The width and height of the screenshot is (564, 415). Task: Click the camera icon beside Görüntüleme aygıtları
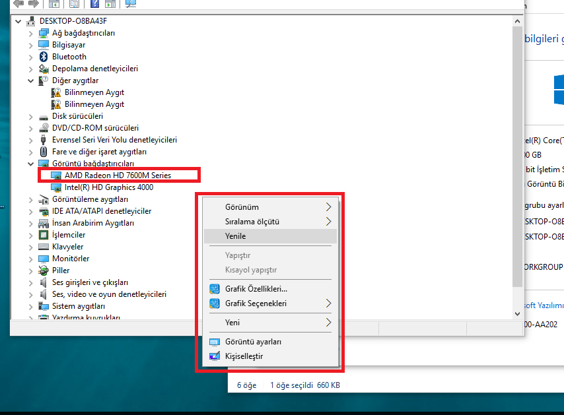click(44, 199)
